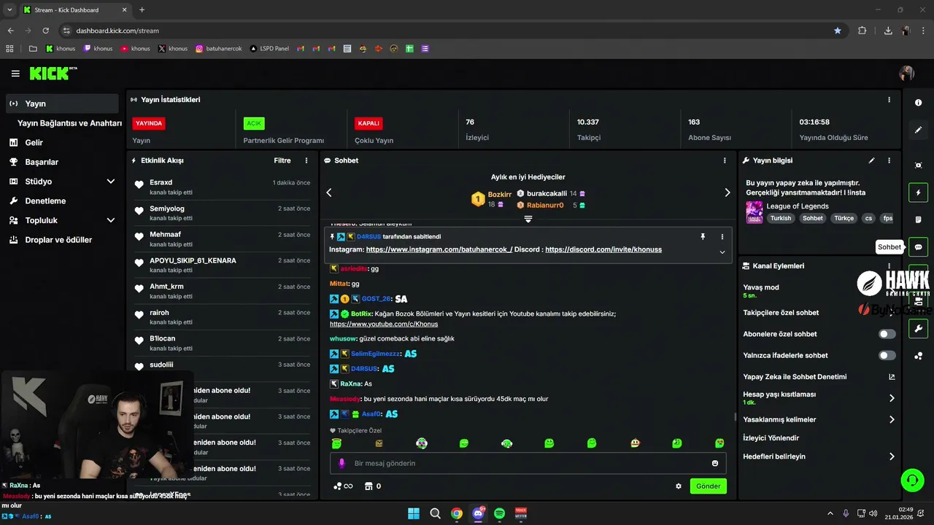
Task: Open Sohbet chat icon in the right sidebar
Action: pos(918,246)
